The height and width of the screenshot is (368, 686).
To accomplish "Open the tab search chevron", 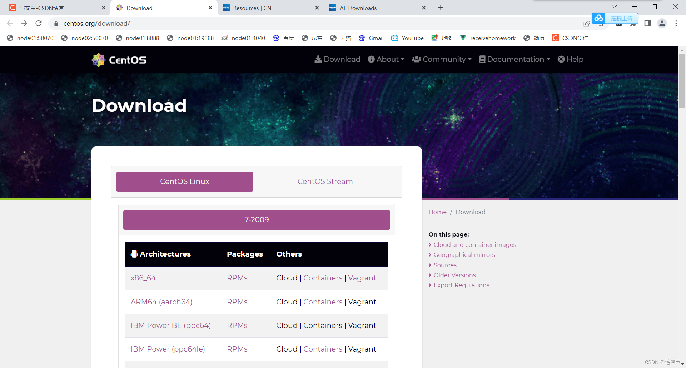I will [x=614, y=7].
